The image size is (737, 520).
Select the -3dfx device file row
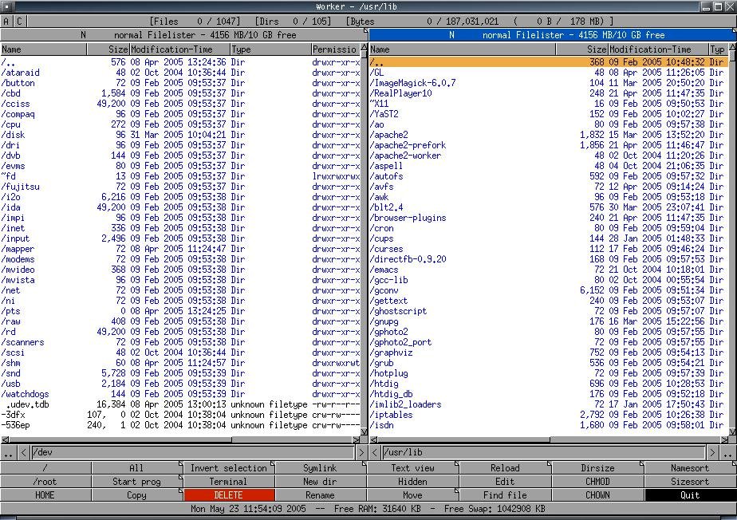tap(180, 415)
